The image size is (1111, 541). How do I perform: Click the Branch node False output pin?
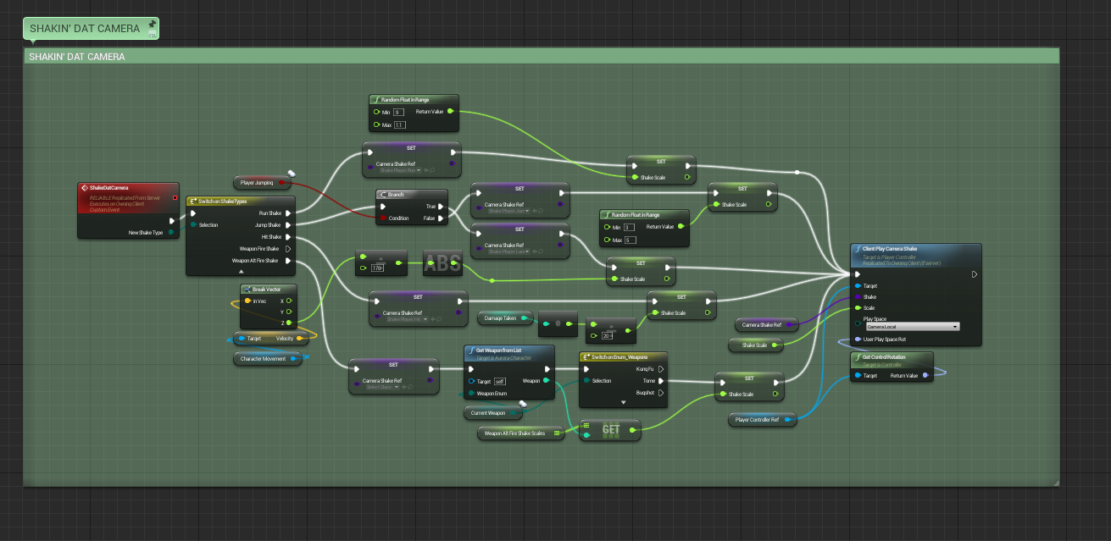(x=442, y=218)
